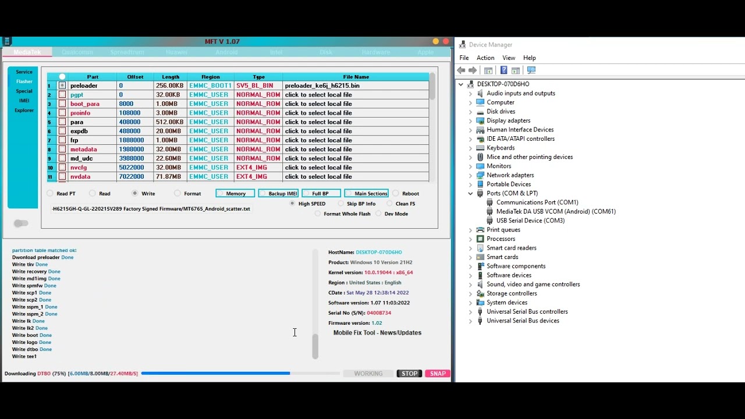Click the Universal Serial Bus controllers icon
Viewport: 745px width, 419px height.
[x=480, y=312]
